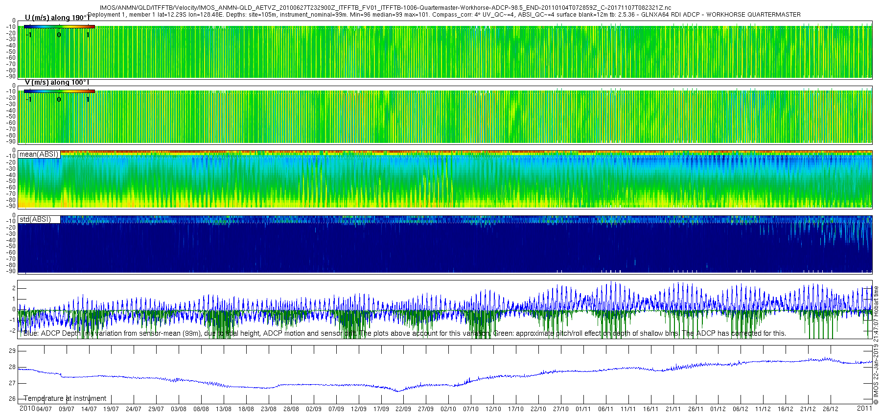Select the 'U (m/s) along 190°T' panel title
This screenshot has width=881, height=416.
point(57,18)
